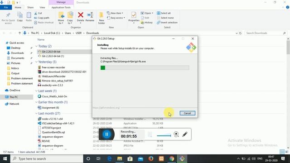Viewport: 290px width, 163px height.
Task: Open Google Chrome from taskbar
Action: (171, 159)
